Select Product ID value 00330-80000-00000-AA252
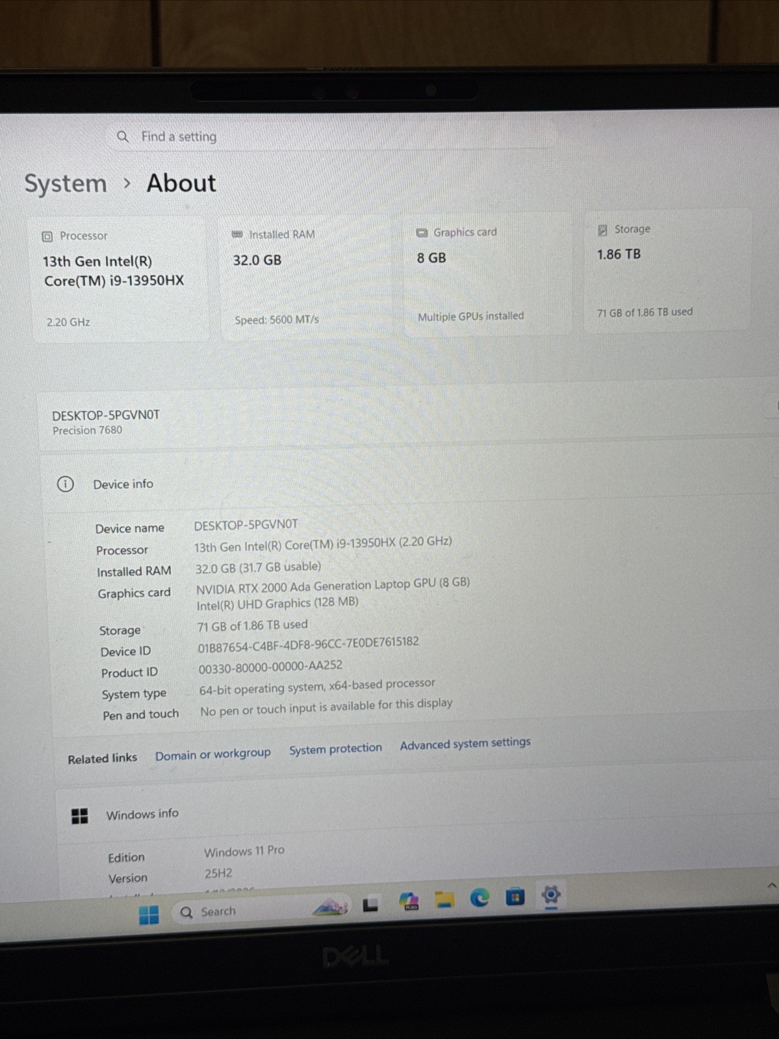779x1039 pixels. 270,666
